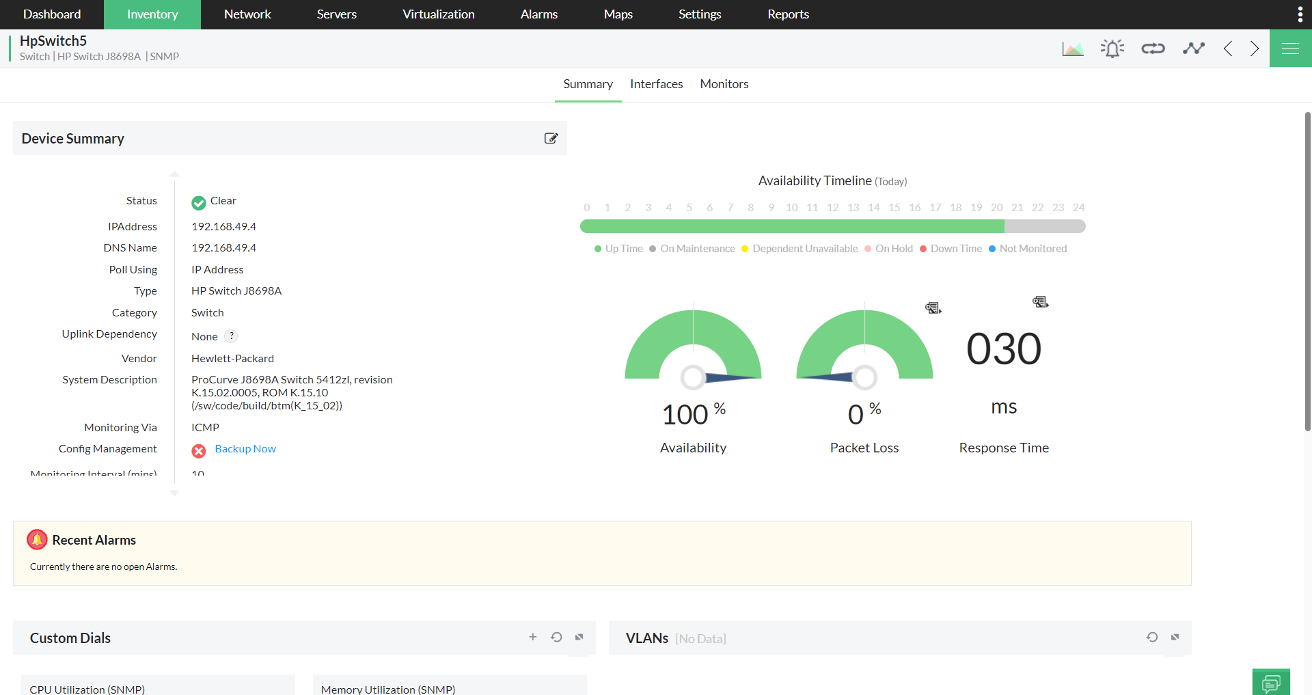The height and width of the screenshot is (695, 1312).
Task: Click Backup Now for Config Management
Action: click(245, 448)
